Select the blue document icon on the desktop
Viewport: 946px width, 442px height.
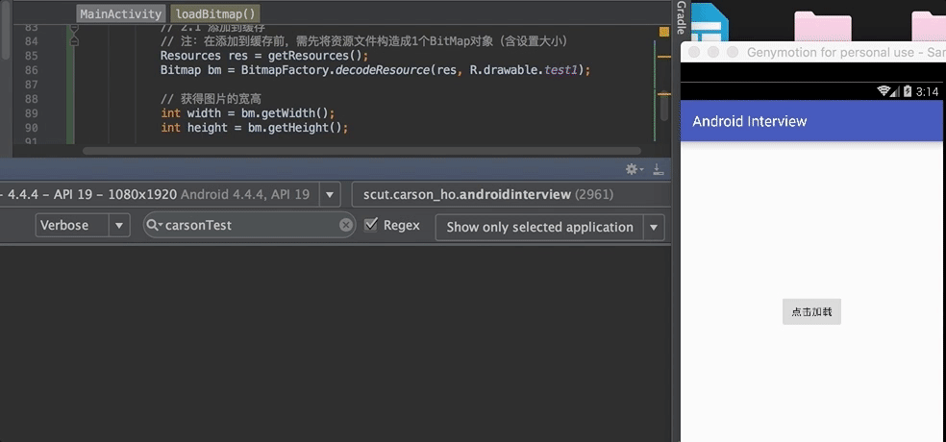click(x=710, y=22)
